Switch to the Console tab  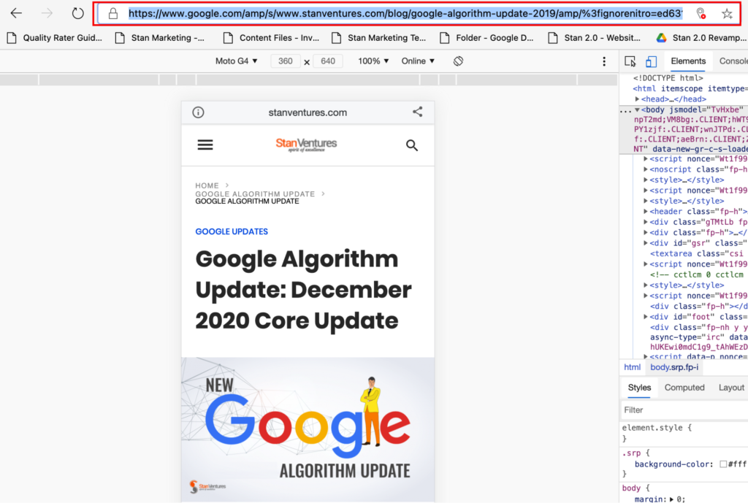coord(733,61)
